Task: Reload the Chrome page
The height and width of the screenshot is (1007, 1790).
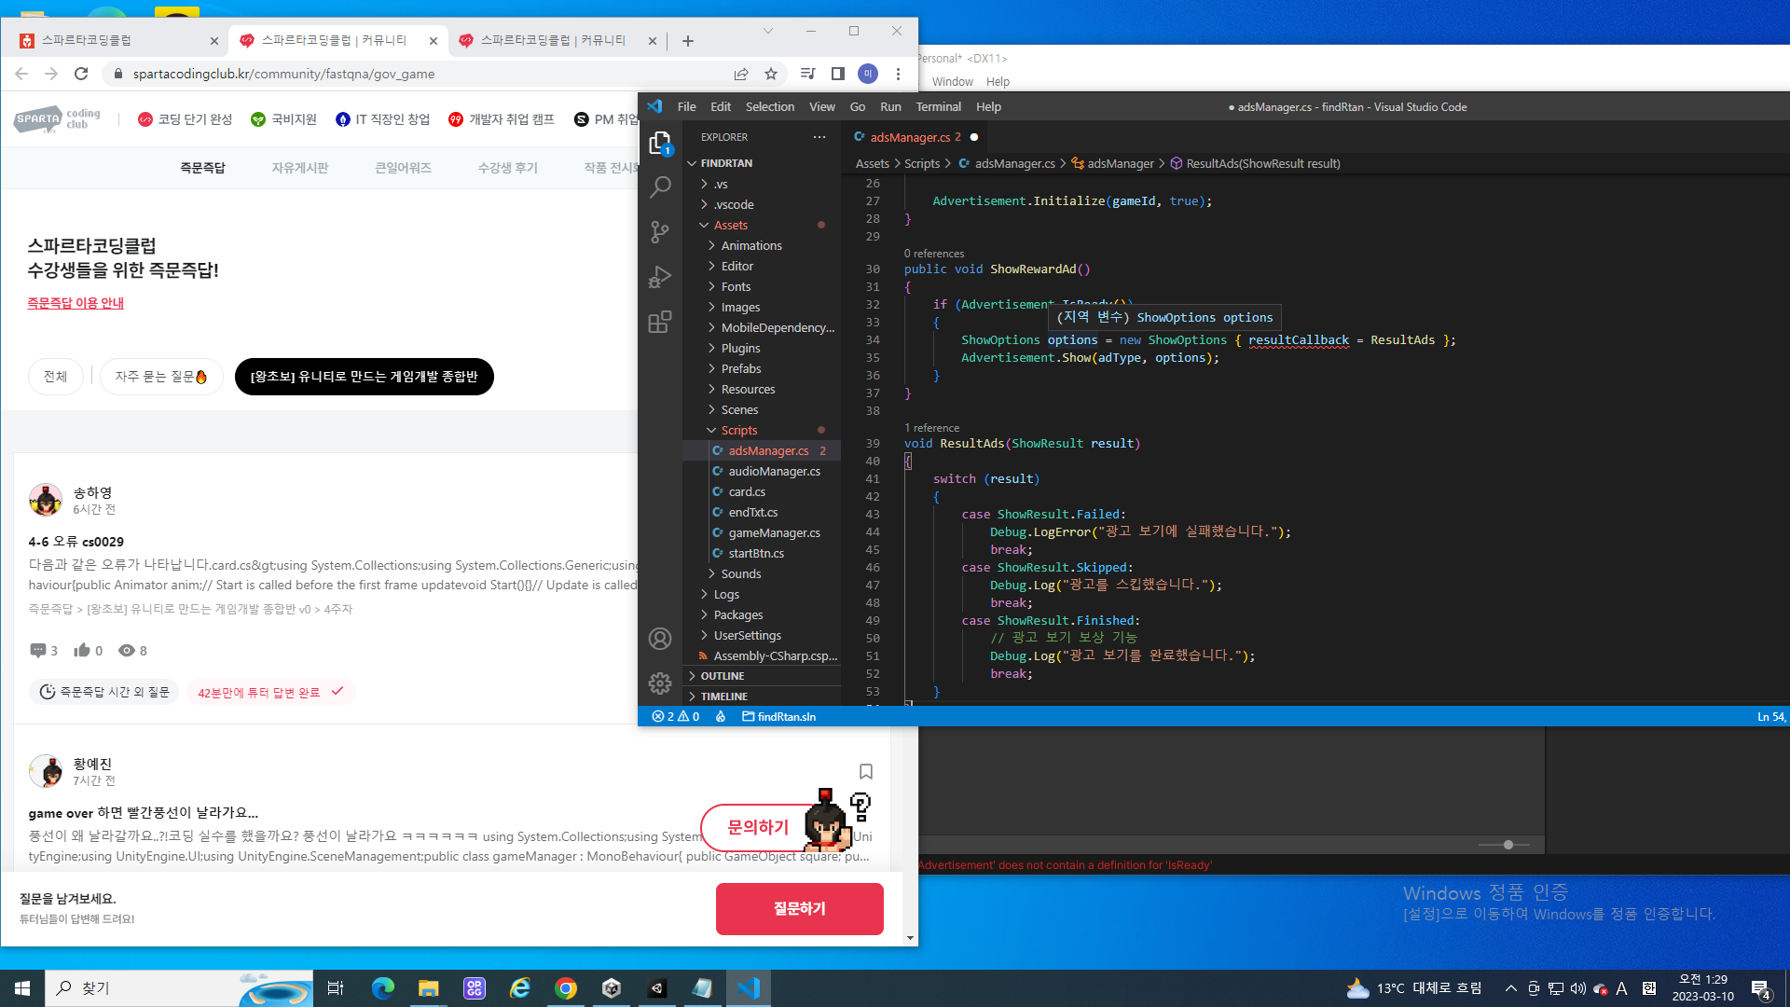Action: point(81,74)
